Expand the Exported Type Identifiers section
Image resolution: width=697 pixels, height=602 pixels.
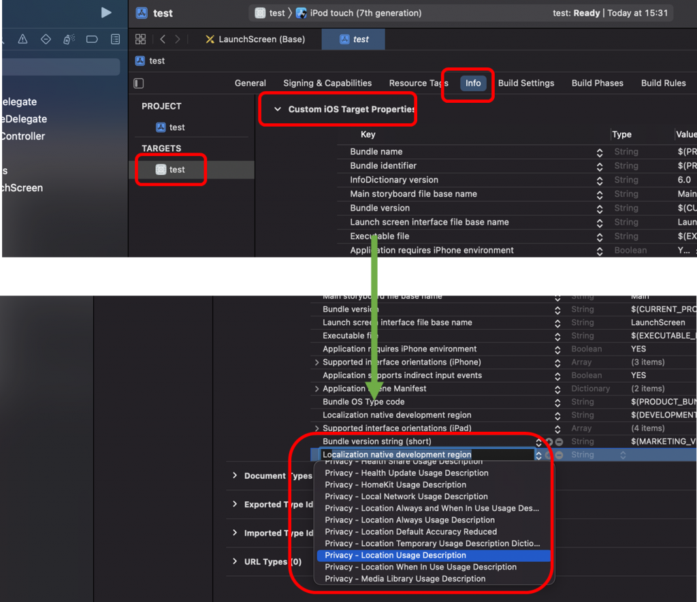tap(235, 504)
